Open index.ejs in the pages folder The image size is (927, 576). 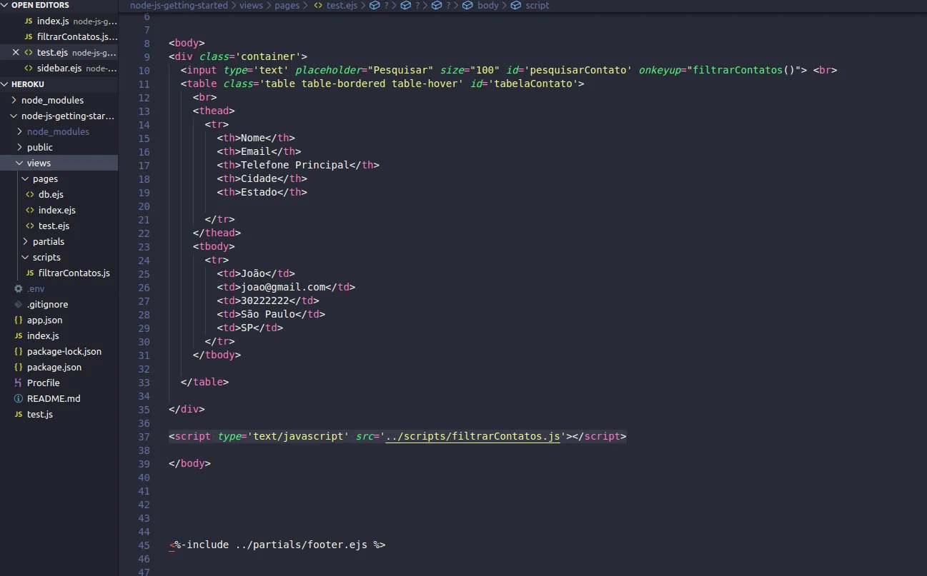56,211
